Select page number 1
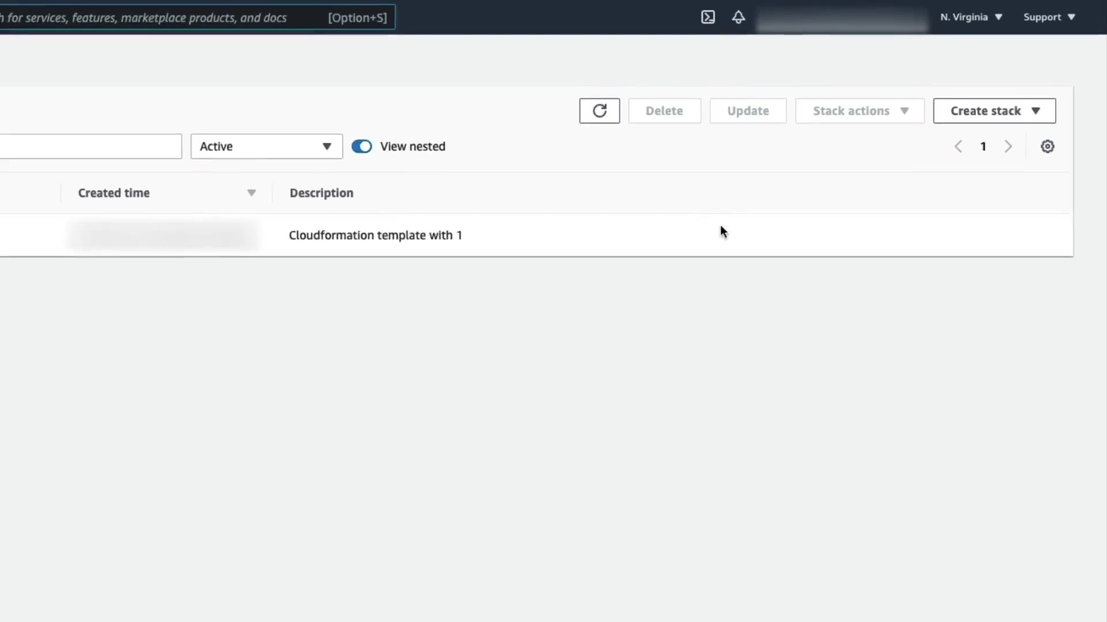The image size is (1107, 622). 983,146
